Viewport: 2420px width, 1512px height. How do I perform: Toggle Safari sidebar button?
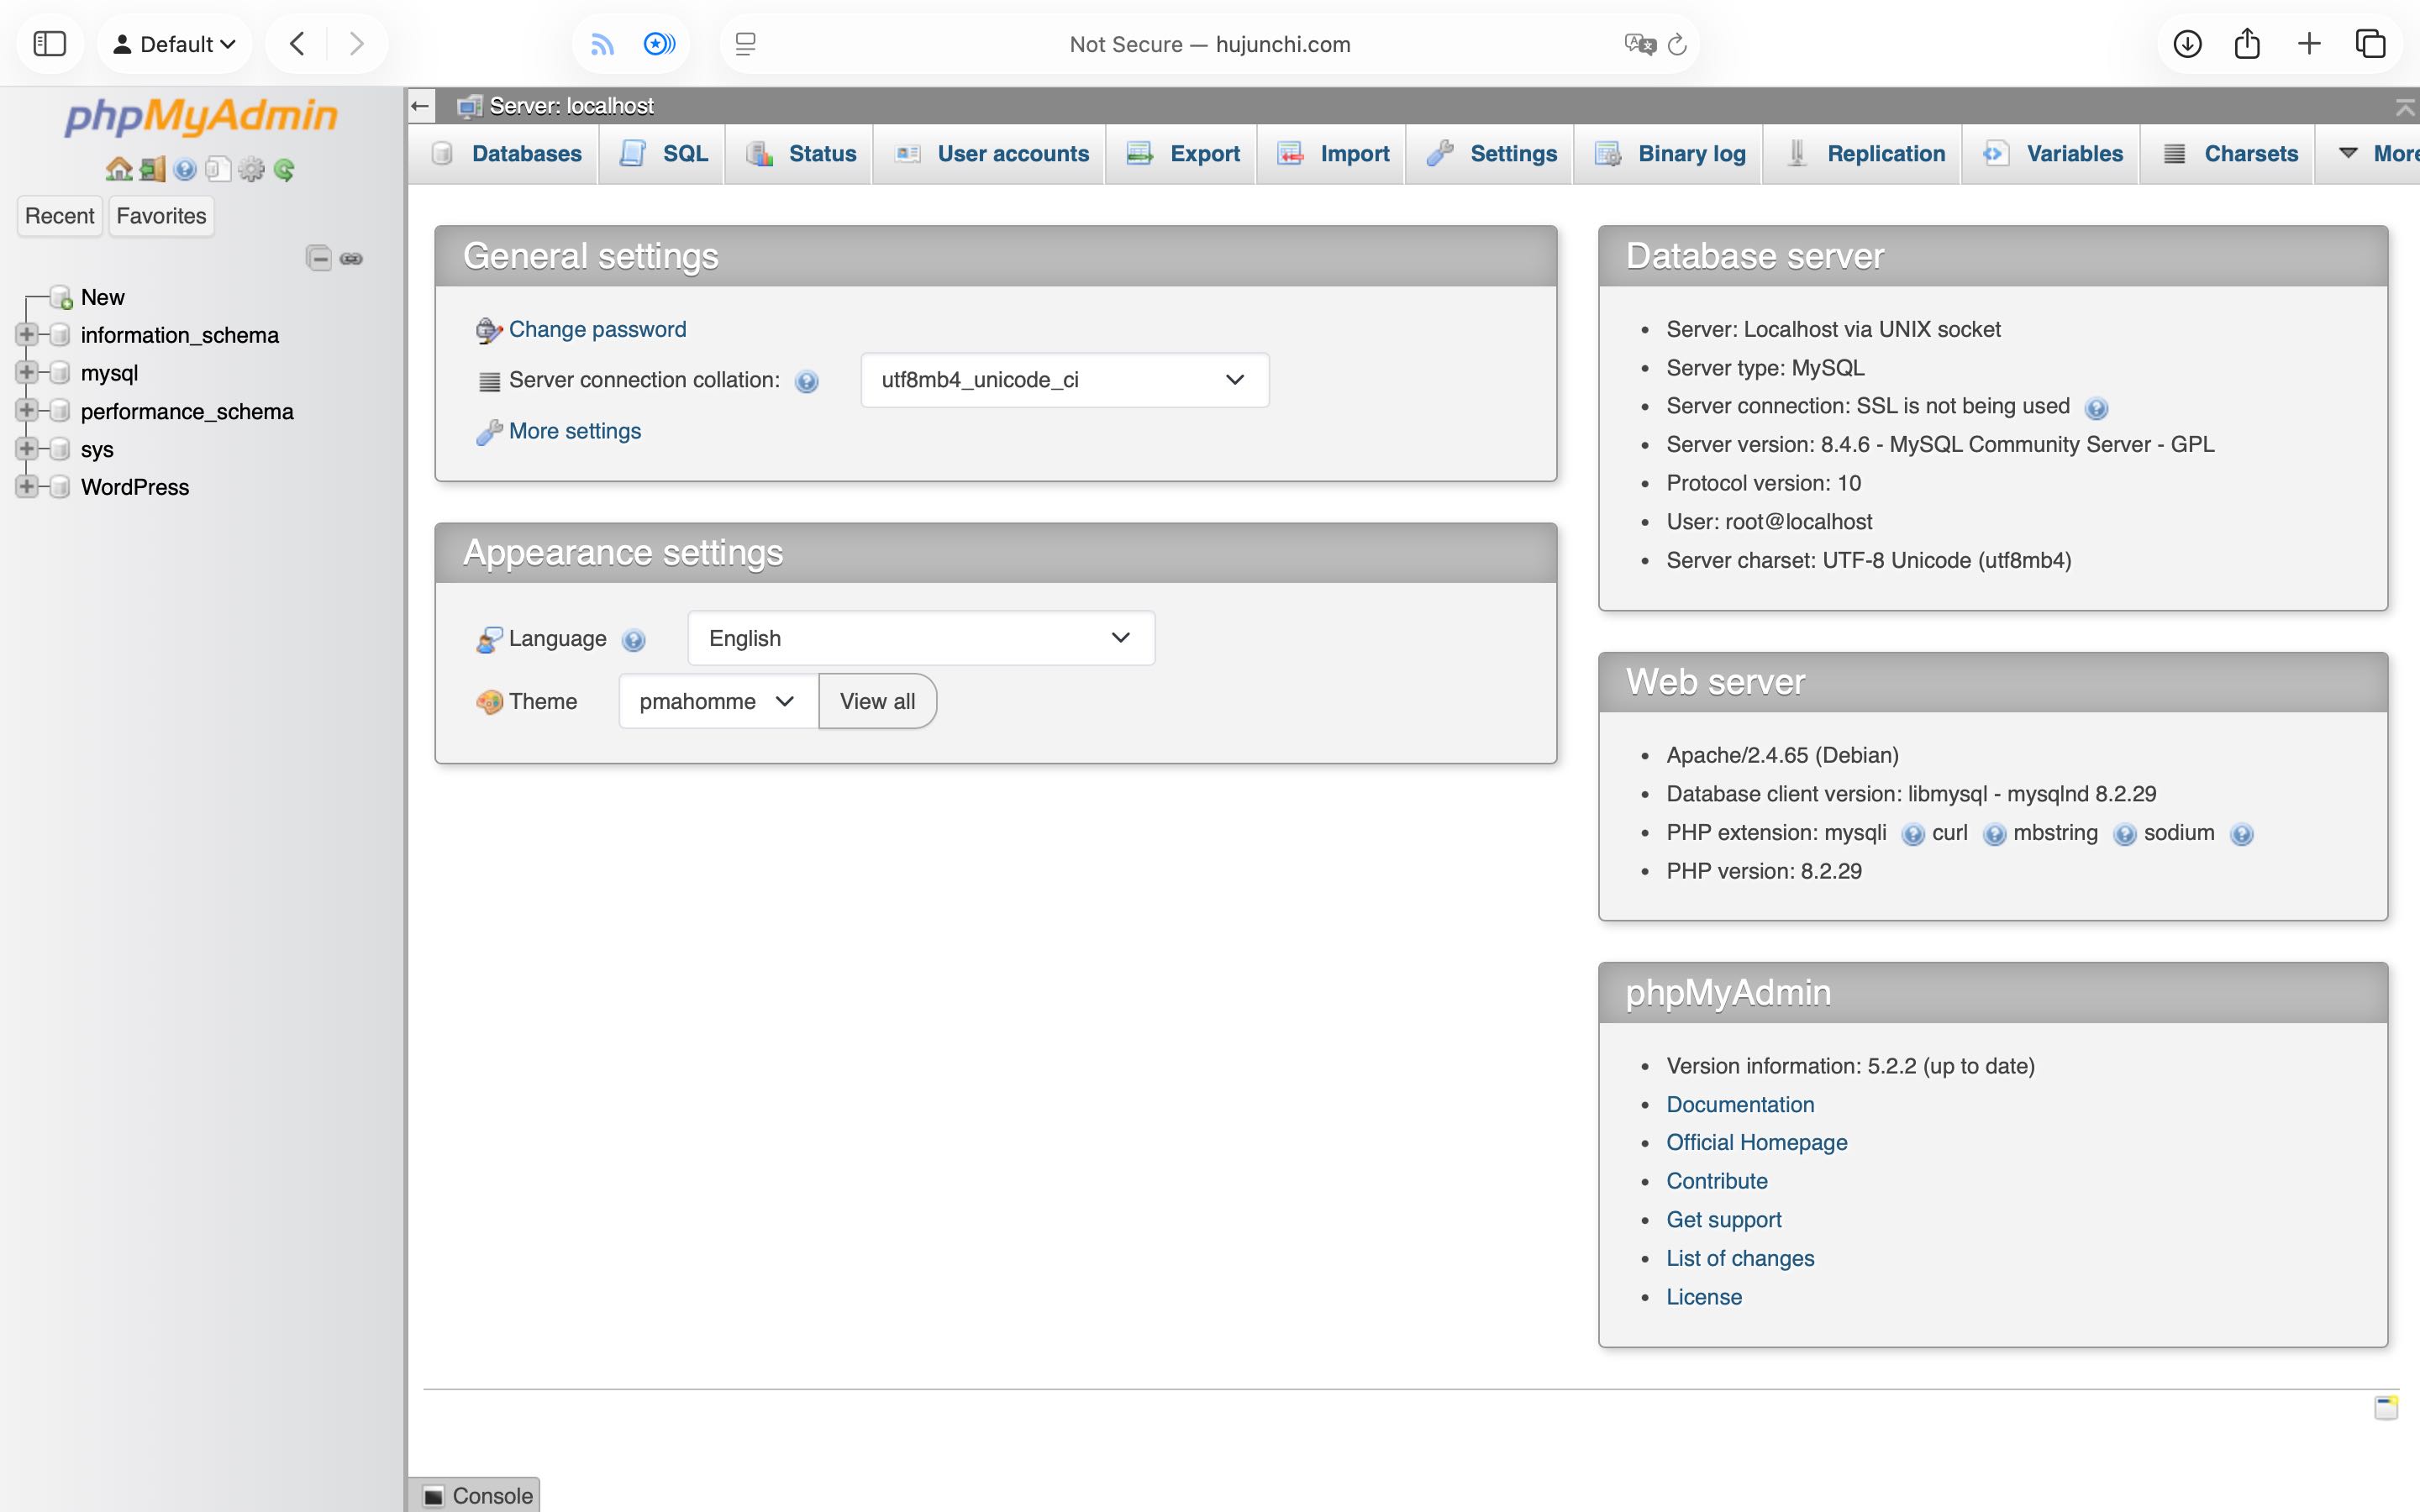(49, 44)
